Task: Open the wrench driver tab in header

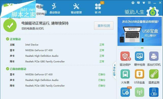Action: click(x=55, y=8)
